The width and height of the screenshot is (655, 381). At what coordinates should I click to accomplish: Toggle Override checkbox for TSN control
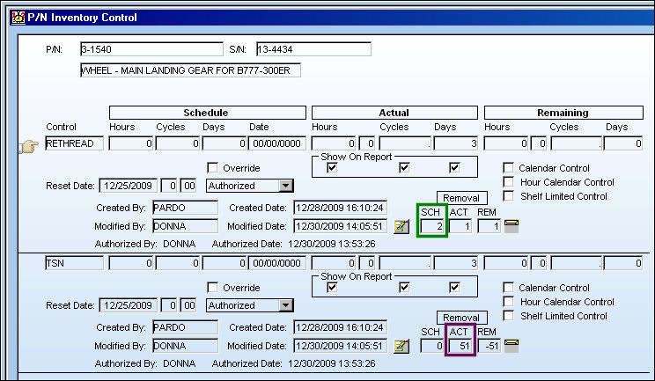point(213,288)
